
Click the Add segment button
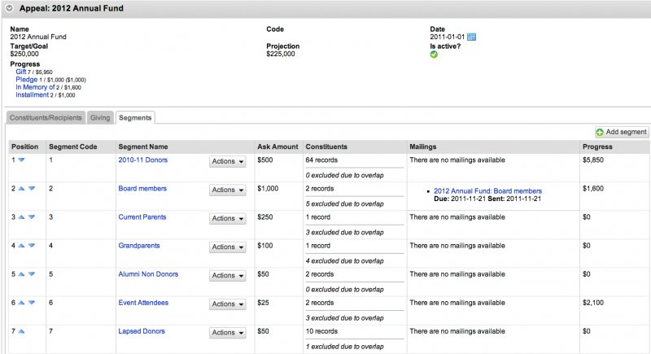coord(622,132)
